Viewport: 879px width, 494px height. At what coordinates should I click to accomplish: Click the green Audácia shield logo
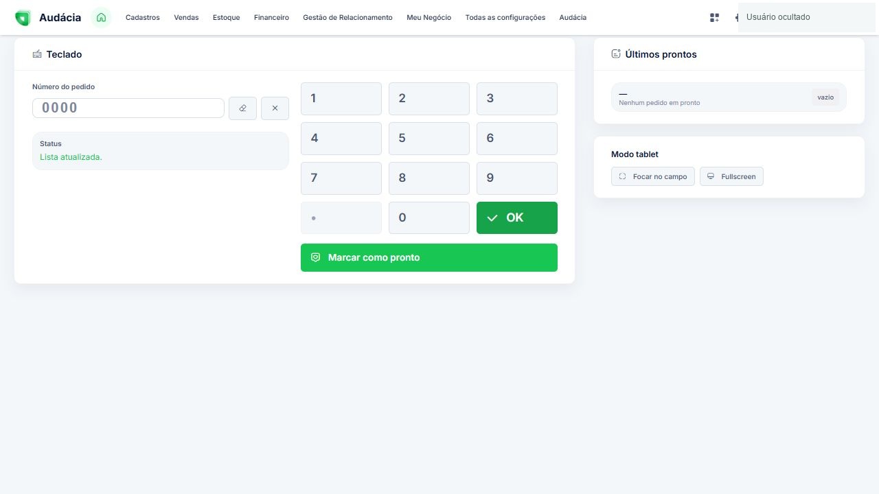[23, 18]
